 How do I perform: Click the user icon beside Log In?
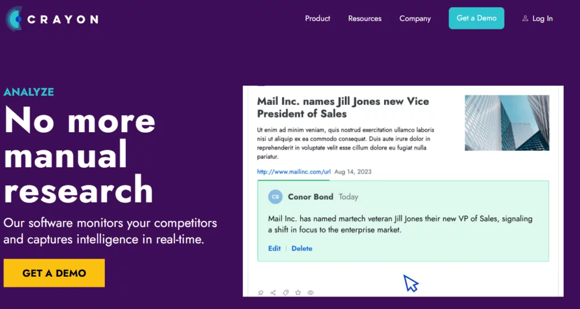[525, 19]
